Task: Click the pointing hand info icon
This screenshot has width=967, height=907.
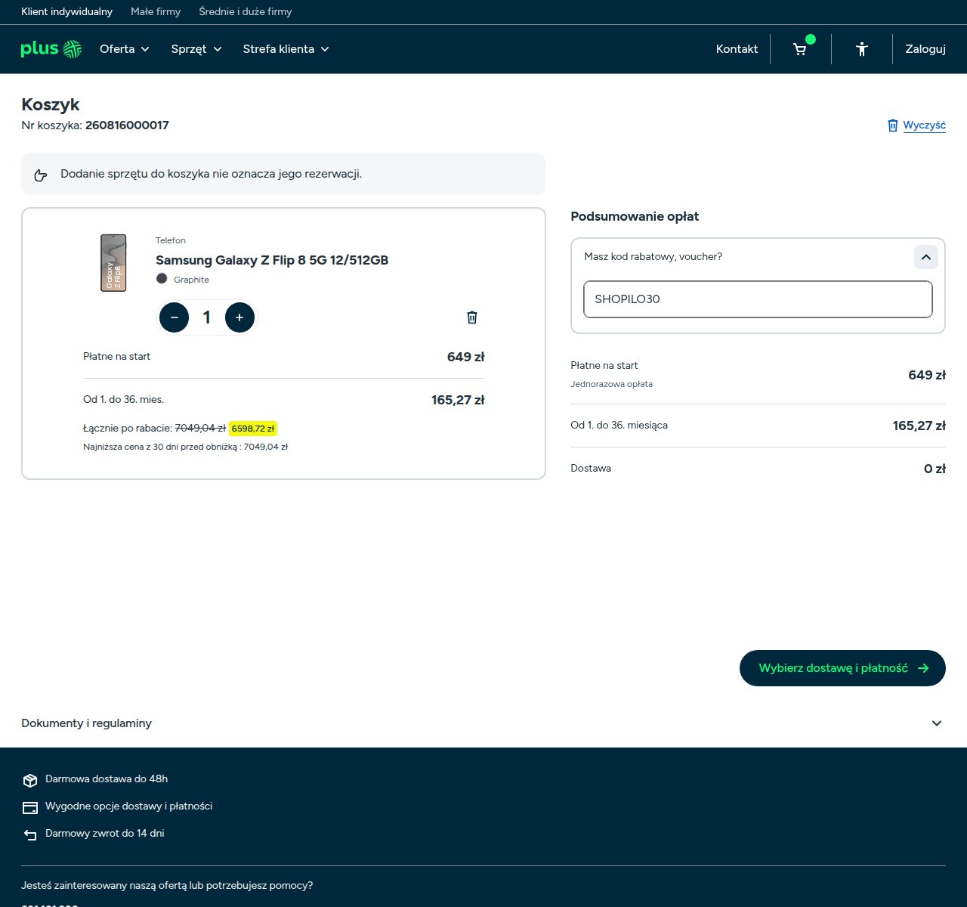Action: 41,175
